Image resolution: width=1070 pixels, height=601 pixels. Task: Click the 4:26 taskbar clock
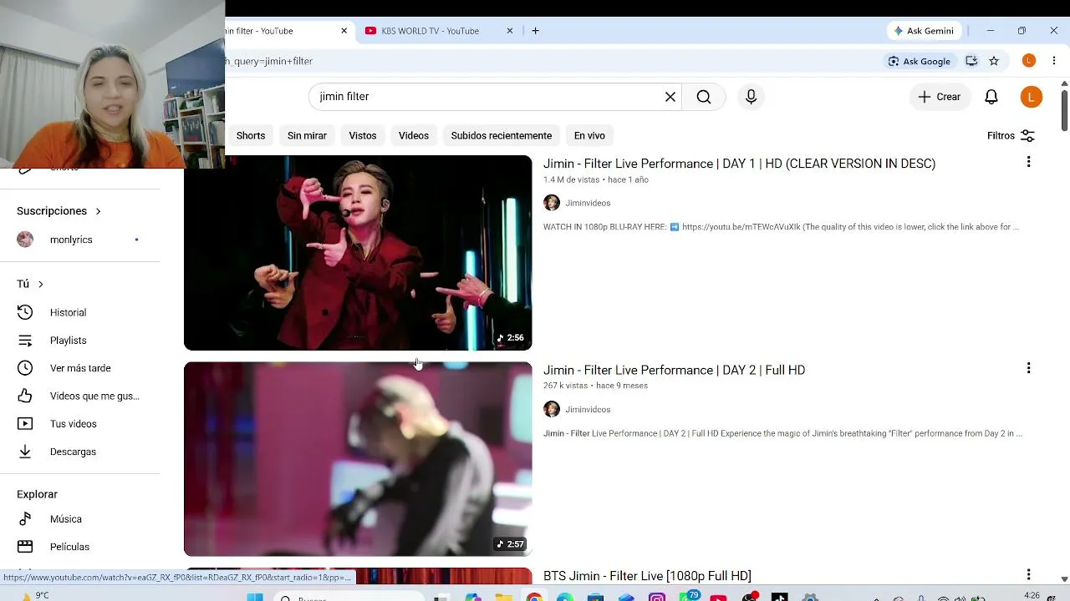click(1032, 596)
